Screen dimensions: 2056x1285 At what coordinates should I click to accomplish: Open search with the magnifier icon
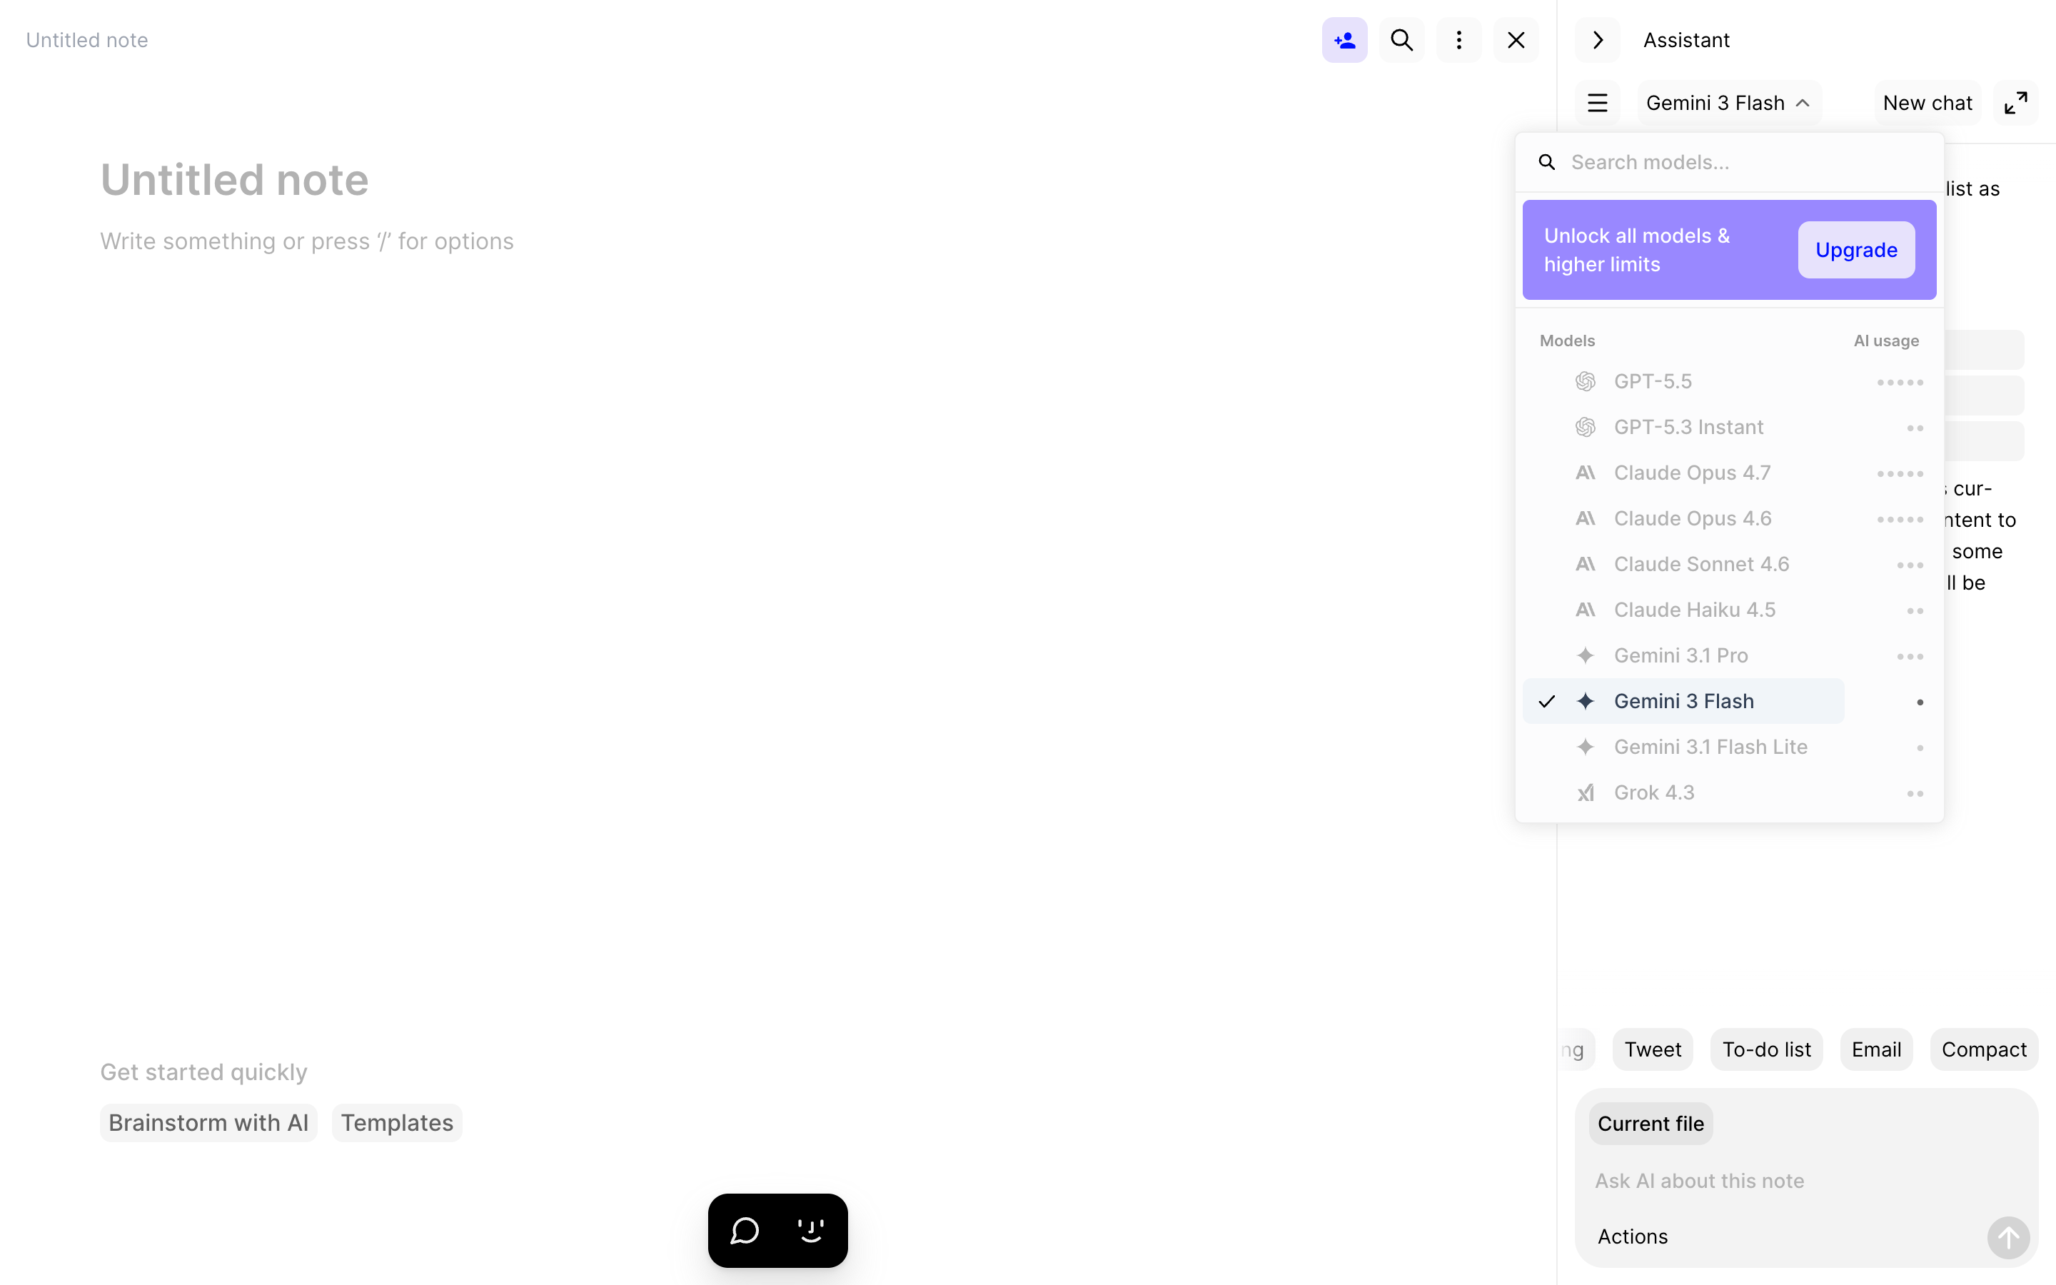(x=1401, y=40)
